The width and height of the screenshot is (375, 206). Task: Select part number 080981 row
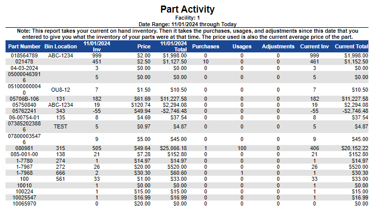tap(24, 148)
